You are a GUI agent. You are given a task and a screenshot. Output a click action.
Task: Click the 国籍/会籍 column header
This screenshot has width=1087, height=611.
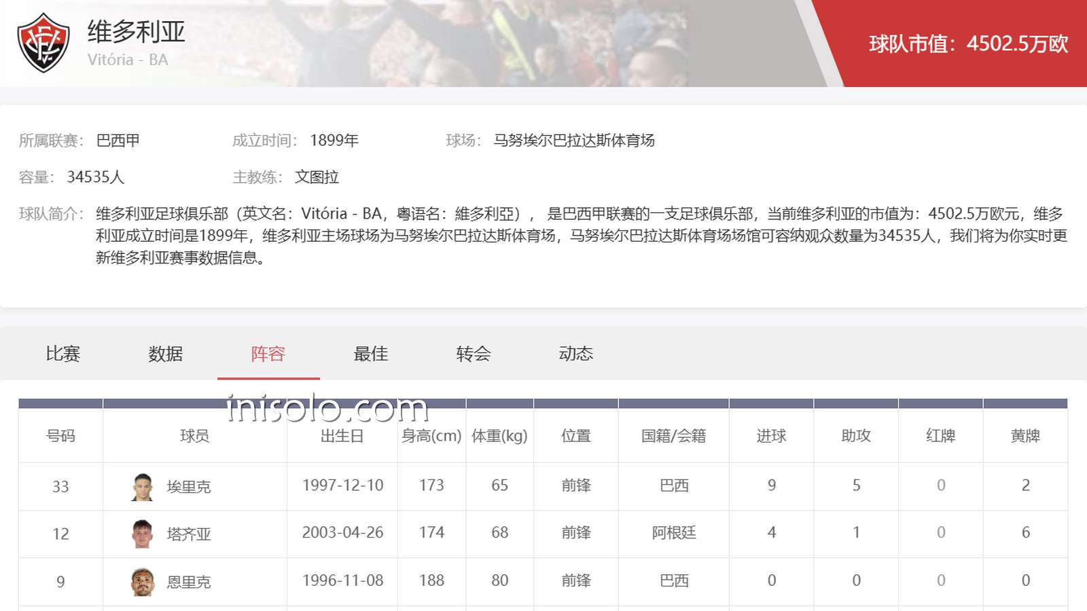(x=674, y=436)
